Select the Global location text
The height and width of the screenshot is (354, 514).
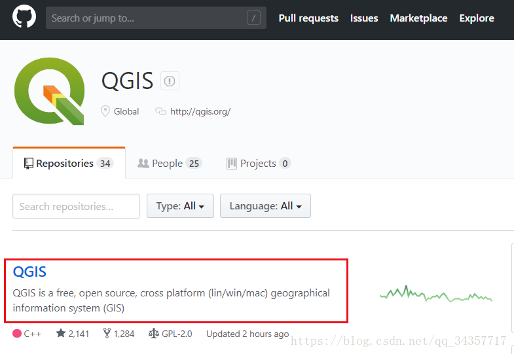[126, 112]
